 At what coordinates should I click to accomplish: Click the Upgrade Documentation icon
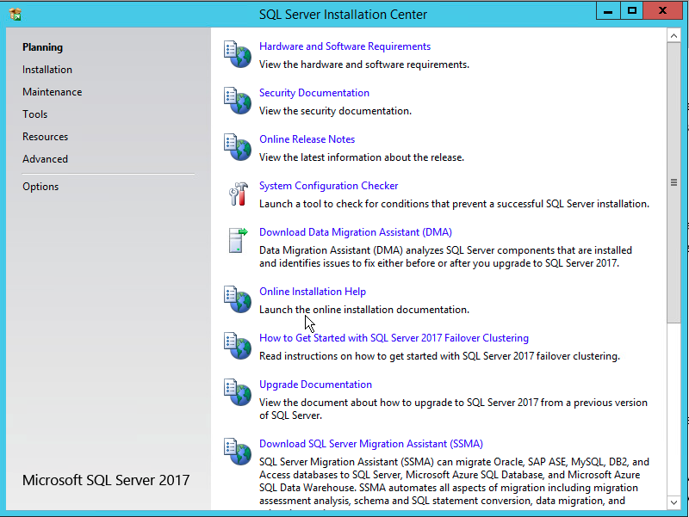[x=237, y=392]
